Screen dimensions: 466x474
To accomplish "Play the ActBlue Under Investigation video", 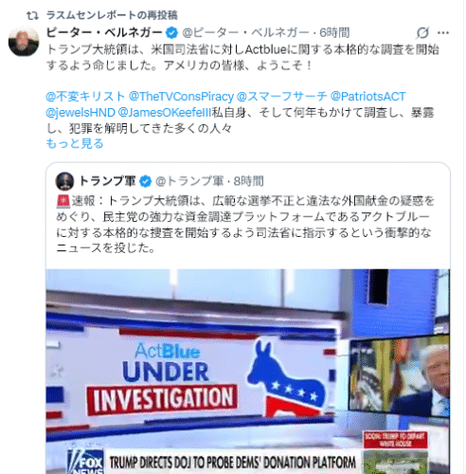I will [248, 372].
